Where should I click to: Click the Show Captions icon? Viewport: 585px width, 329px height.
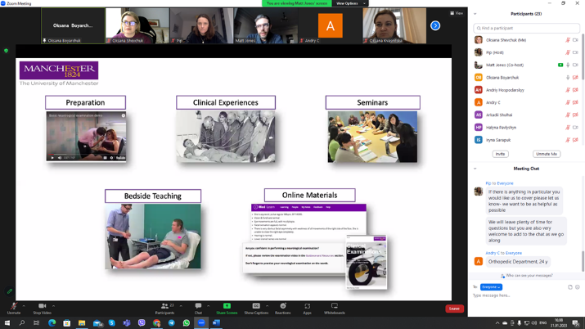(256, 307)
